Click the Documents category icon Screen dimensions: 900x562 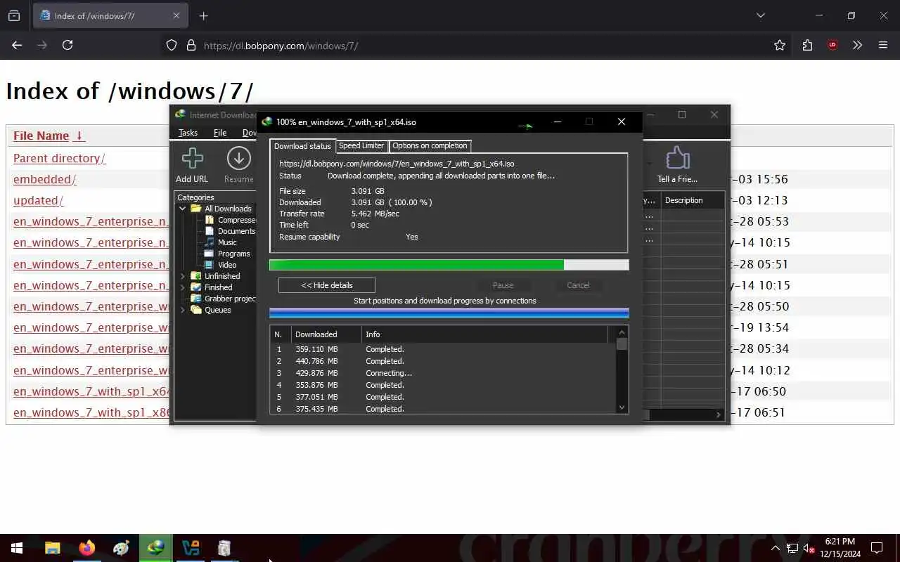[210, 231]
